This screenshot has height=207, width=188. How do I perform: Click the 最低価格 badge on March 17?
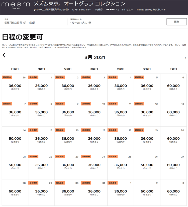click(86, 130)
